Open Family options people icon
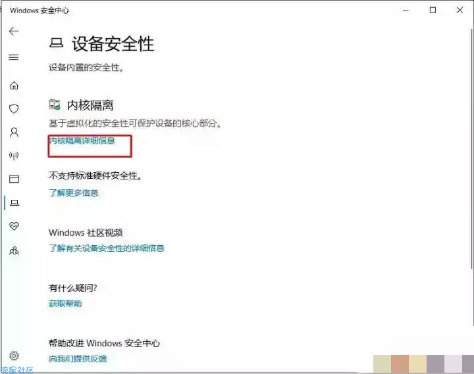 coord(14,250)
